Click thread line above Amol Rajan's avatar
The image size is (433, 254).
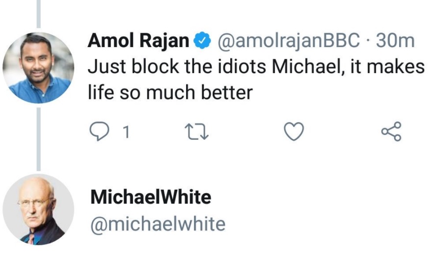[x=38, y=13]
